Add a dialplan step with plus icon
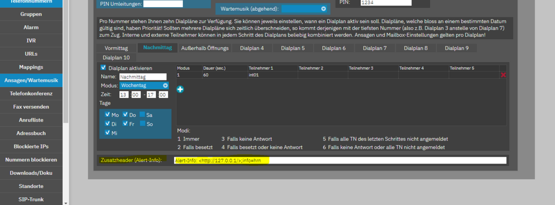Viewport: 555px width, 205px height. [x=180, y=90]
